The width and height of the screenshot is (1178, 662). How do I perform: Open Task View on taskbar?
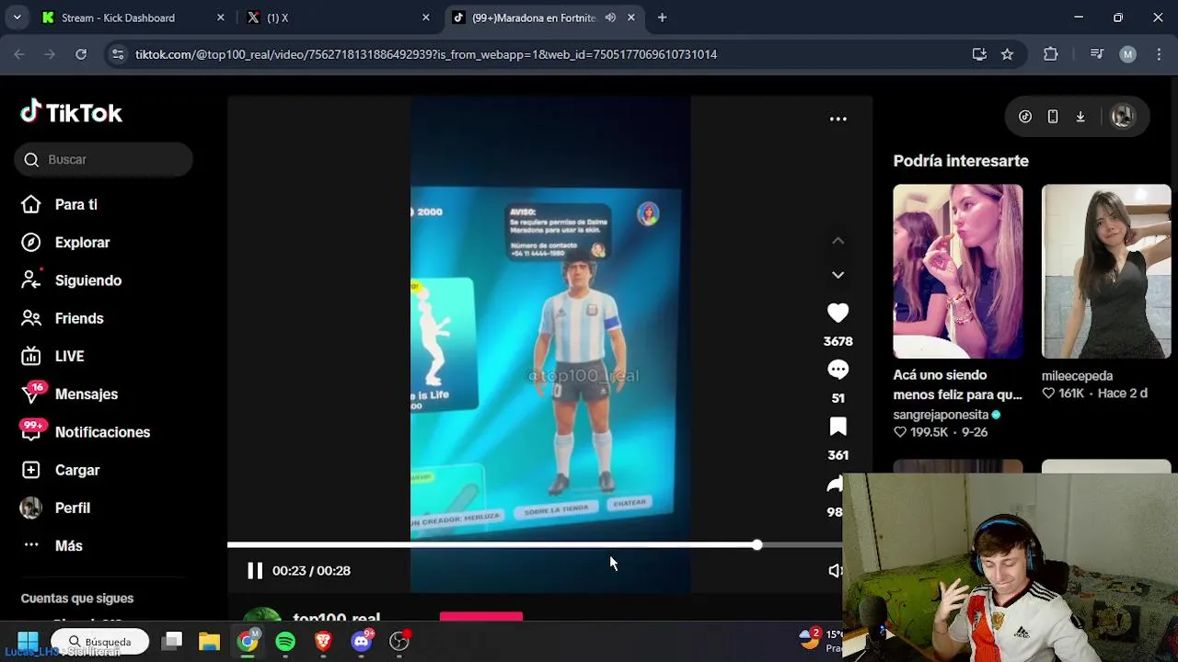point(171,641)
